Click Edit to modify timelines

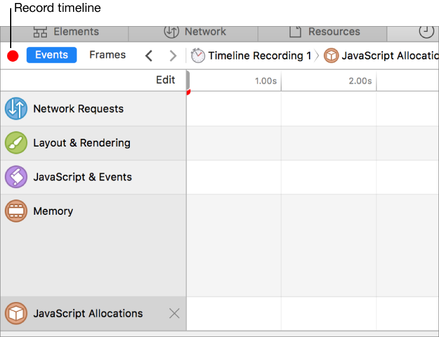pos(166,80)
